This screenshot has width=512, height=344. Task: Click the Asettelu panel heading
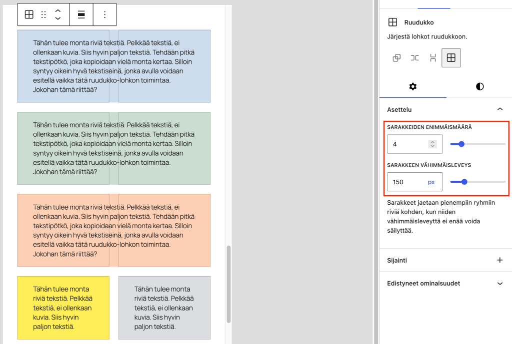(399, 109)
